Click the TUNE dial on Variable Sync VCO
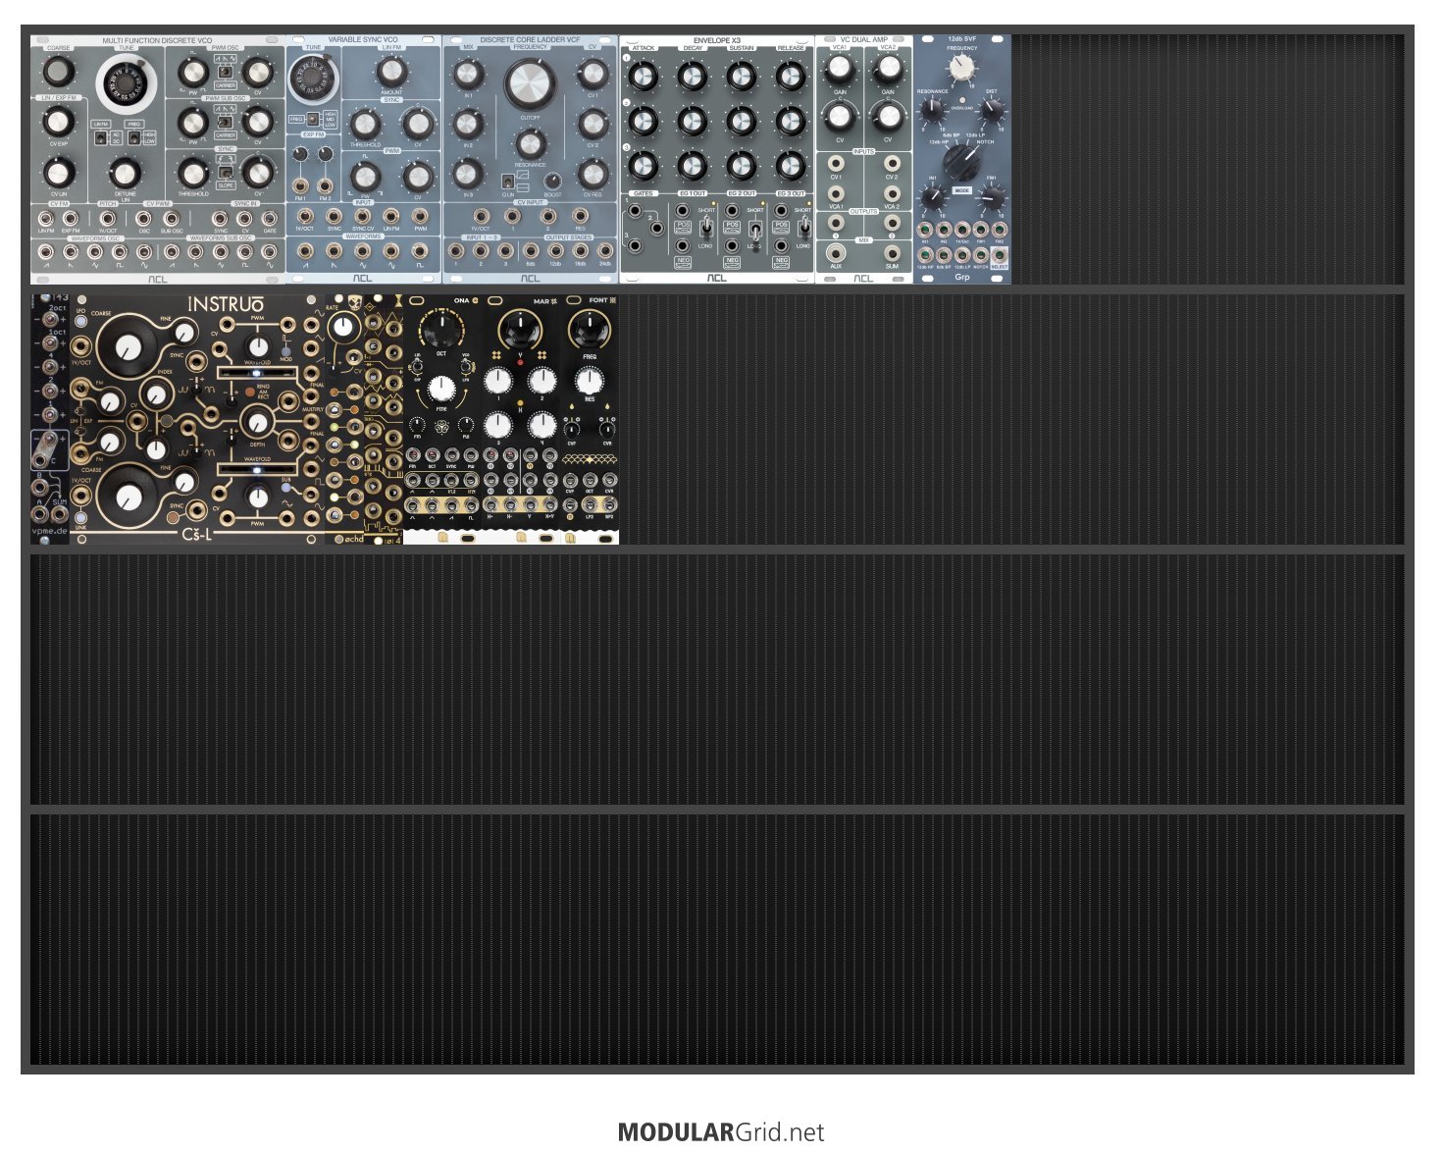The width and height of the screenshot is (1444, 1153). click(314, 79)
